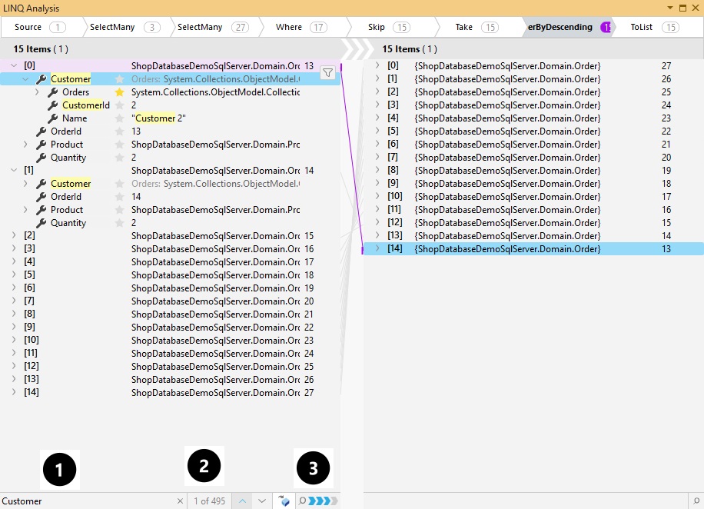Toggle star on Quantity row under [1]
Image resolution: width=704 pixels, height=509 pixels.
coord(119,223)
